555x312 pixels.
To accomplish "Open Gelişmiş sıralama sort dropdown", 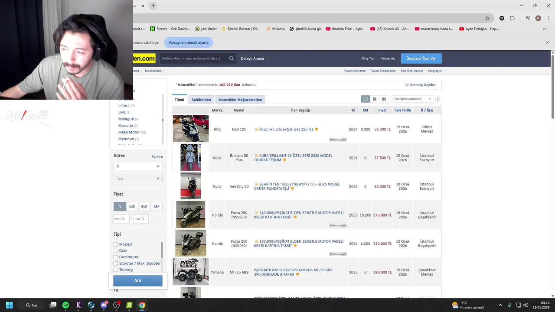I will [x=412, y=99].
